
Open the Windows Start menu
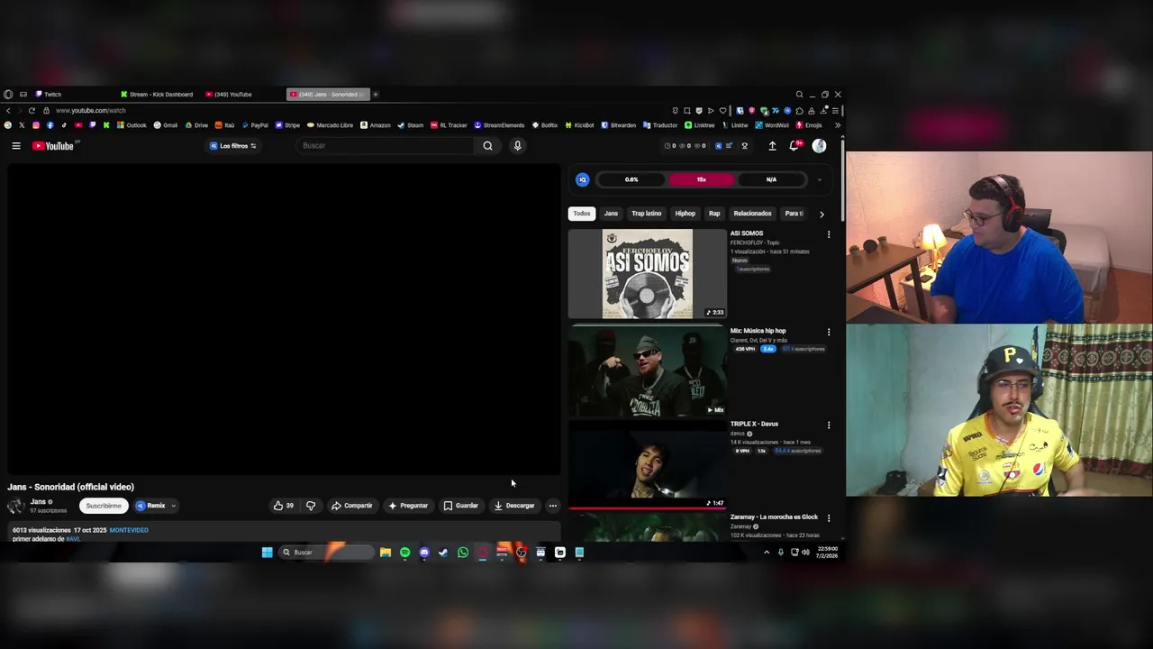click(268, 553)
